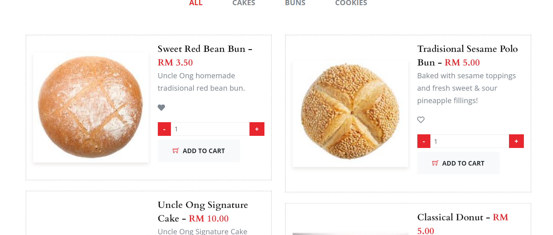The image size is (553, 235).
Task: Select the ALL products filter
Action: click(196, 3)
